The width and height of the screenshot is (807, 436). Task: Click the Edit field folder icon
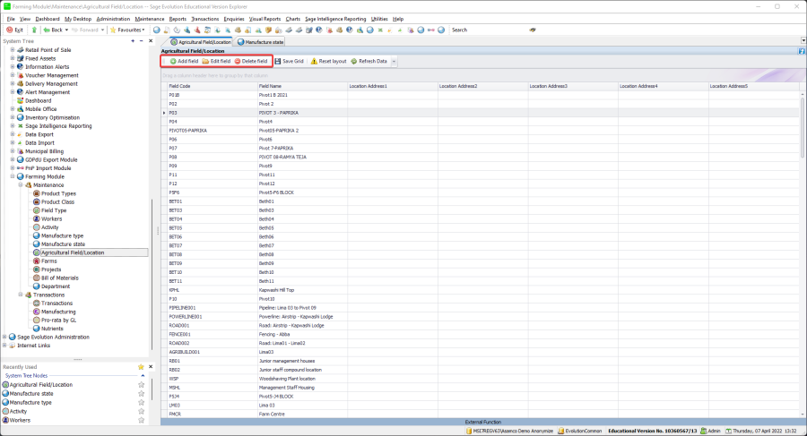(x=205, y=62)
